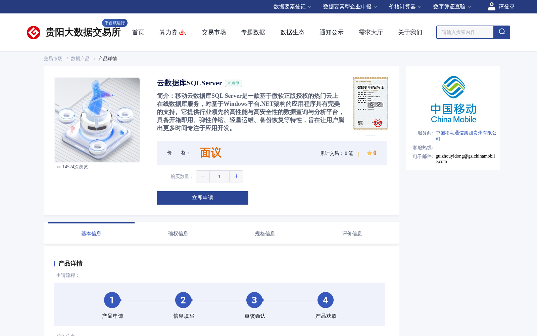
Task: Click the 请登录 login link
Action: 506,7
